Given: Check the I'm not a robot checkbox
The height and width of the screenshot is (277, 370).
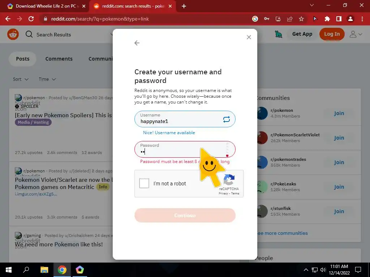Looking at the screenshot, I should [144, 183].
